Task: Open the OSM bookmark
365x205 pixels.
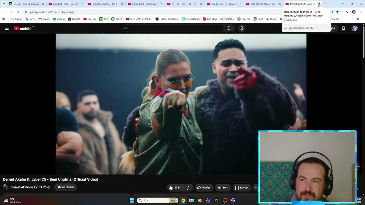Action: 258,19
